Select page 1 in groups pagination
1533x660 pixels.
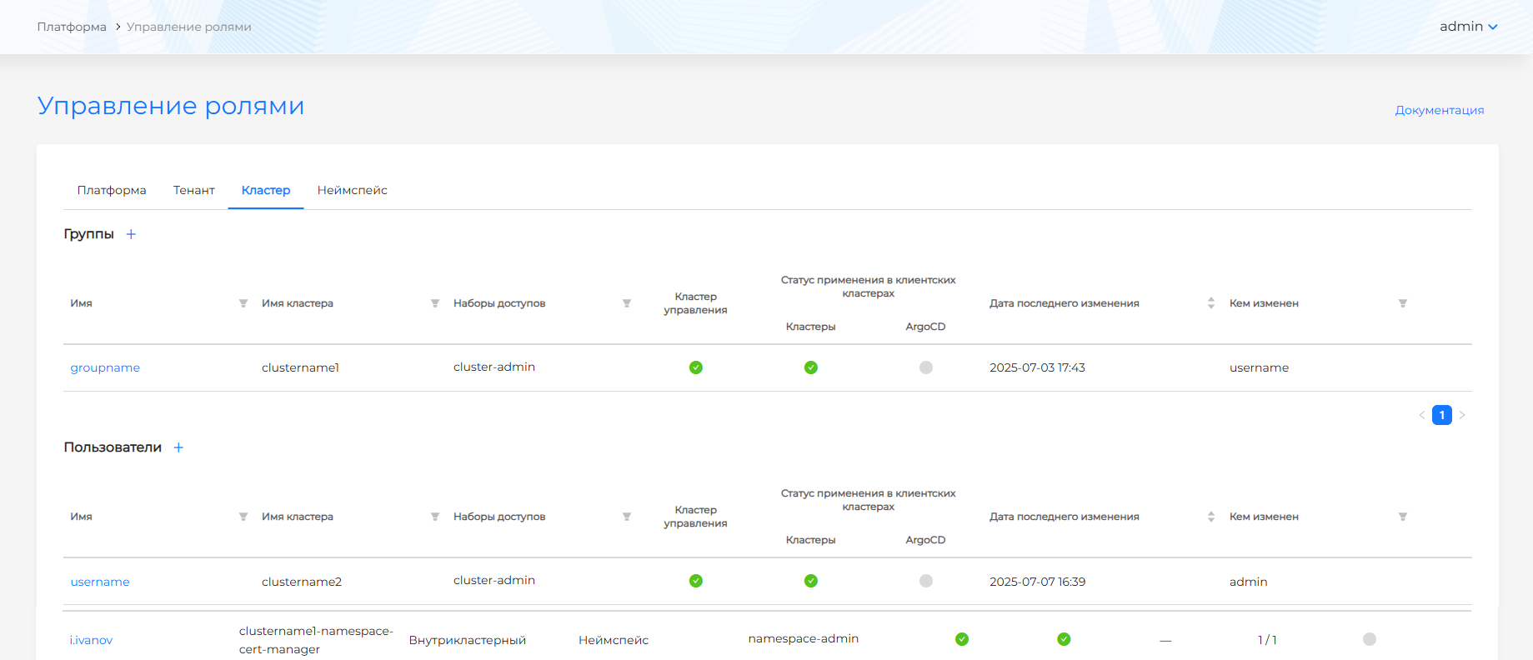point(1442,415)
